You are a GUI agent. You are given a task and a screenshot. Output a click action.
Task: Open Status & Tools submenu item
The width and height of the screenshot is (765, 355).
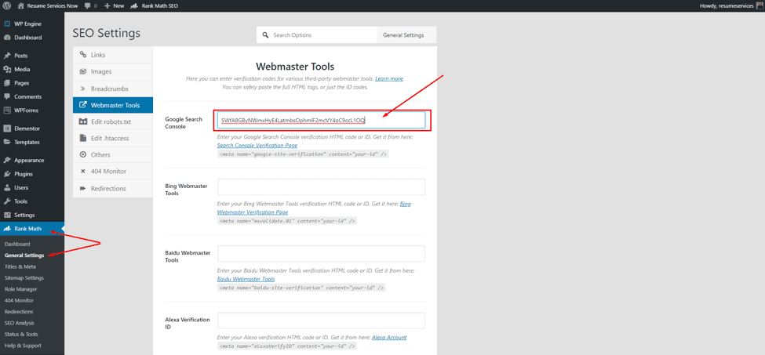[x=21, y=334]
